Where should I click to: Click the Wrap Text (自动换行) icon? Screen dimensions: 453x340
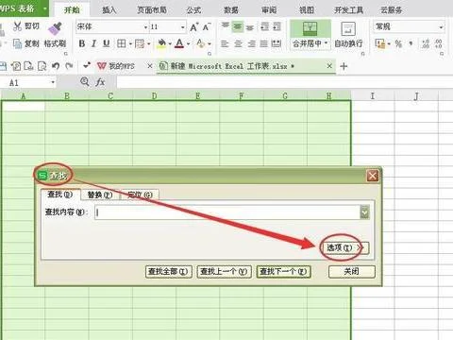tap(348, 29)
